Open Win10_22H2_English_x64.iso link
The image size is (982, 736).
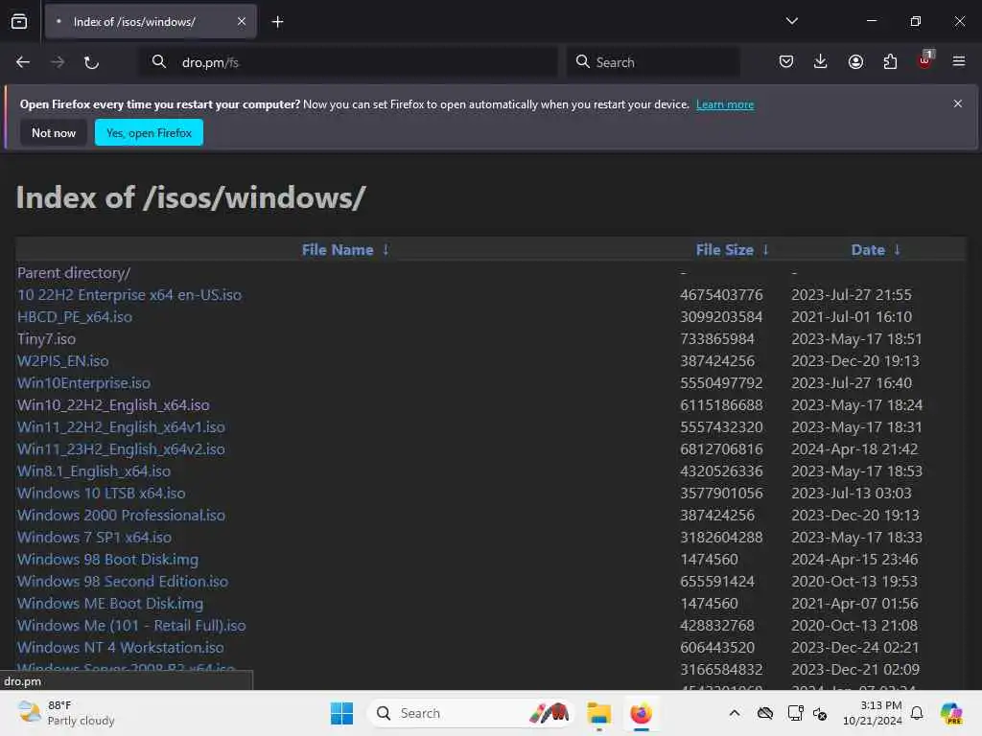click(x=113, y=405)
